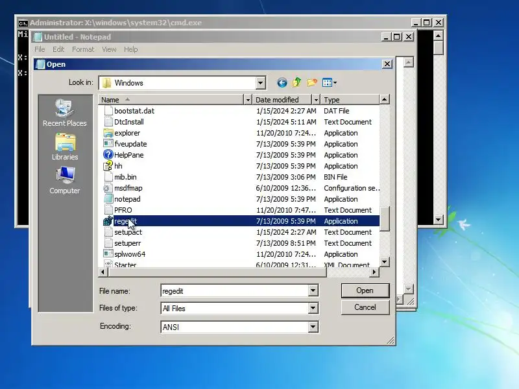Select the regedit application icon
This screenshot has height=389, width=519.
coord(108,221)
